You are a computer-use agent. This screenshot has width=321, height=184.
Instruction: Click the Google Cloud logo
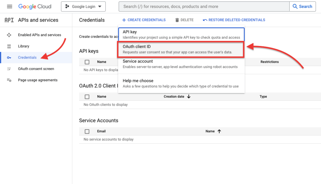tap(35, 7)
